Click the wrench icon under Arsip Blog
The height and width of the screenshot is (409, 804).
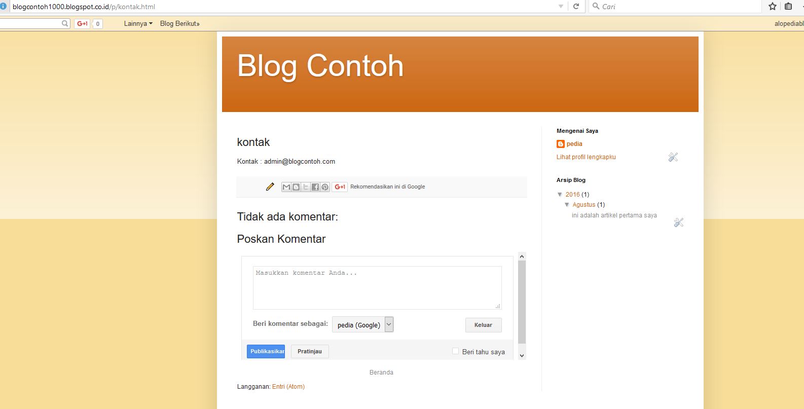pos(678,222)
